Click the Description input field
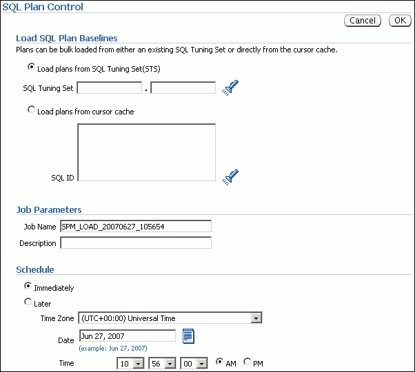Viewport: 415px width, 372px height. (135, 242)
